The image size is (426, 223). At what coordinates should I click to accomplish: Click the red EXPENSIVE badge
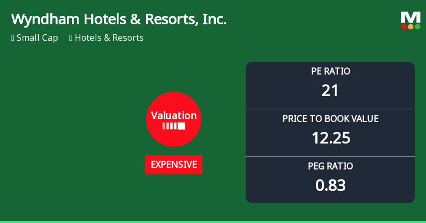click(x=174, y=164)
